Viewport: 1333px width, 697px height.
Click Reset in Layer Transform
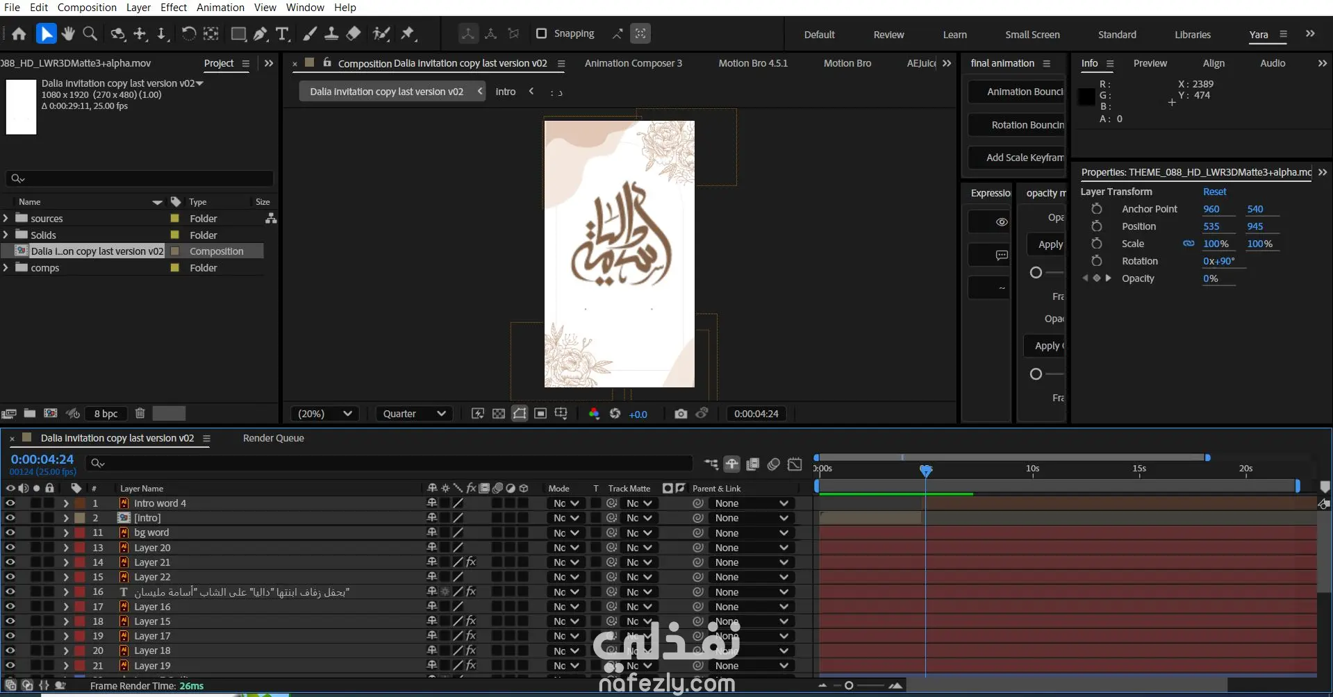point(1214,192)
